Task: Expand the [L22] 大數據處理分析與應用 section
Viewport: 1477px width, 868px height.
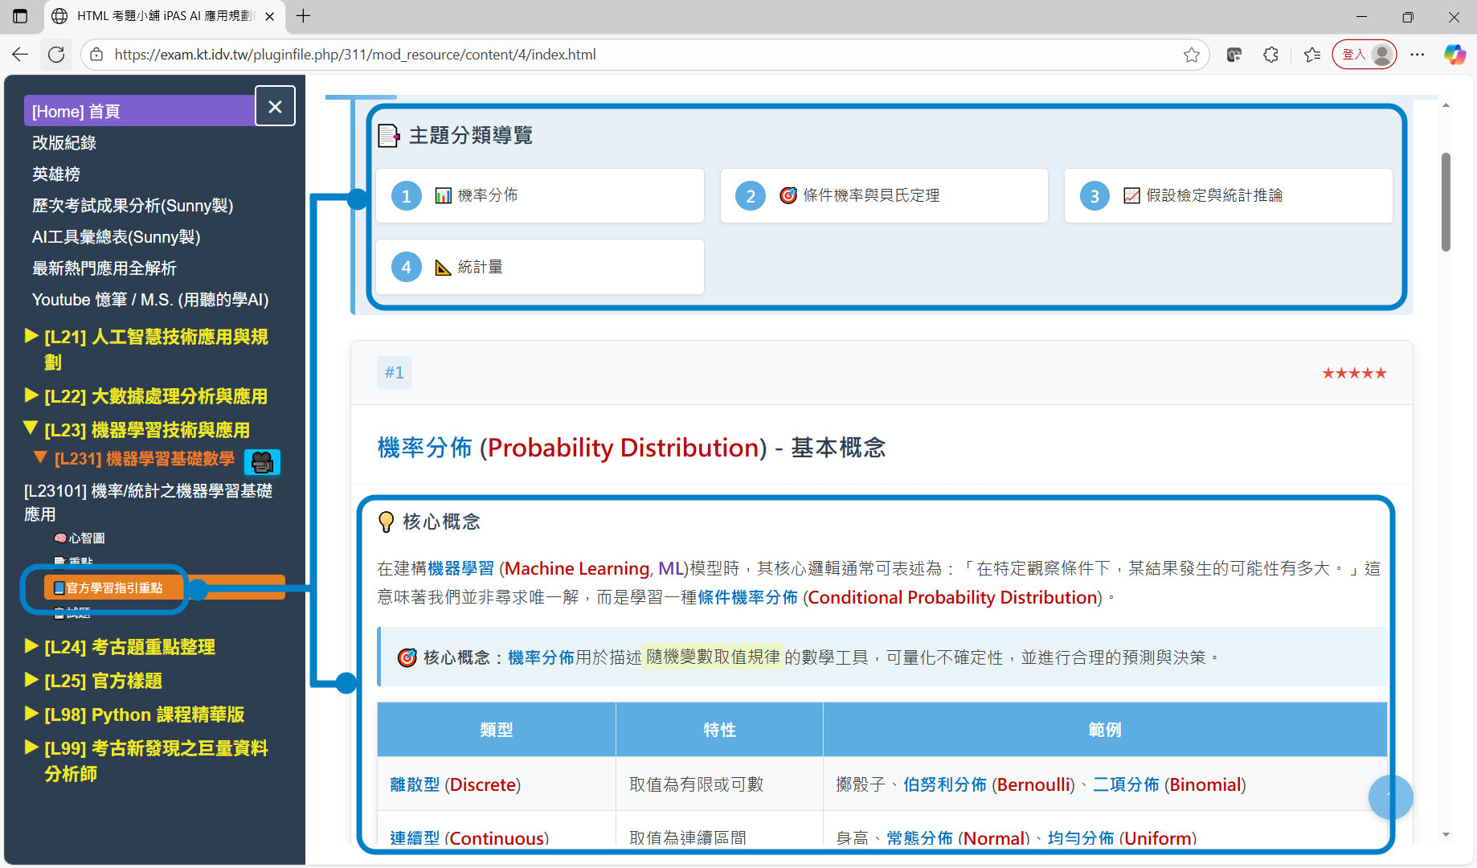Action: [x=155, y=396]
